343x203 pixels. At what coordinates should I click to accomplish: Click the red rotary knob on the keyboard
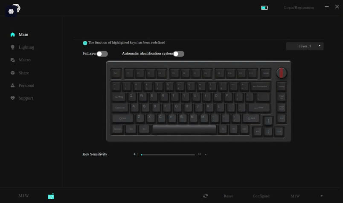coord(281,73)
